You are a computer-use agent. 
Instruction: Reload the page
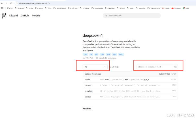[11, 3]
